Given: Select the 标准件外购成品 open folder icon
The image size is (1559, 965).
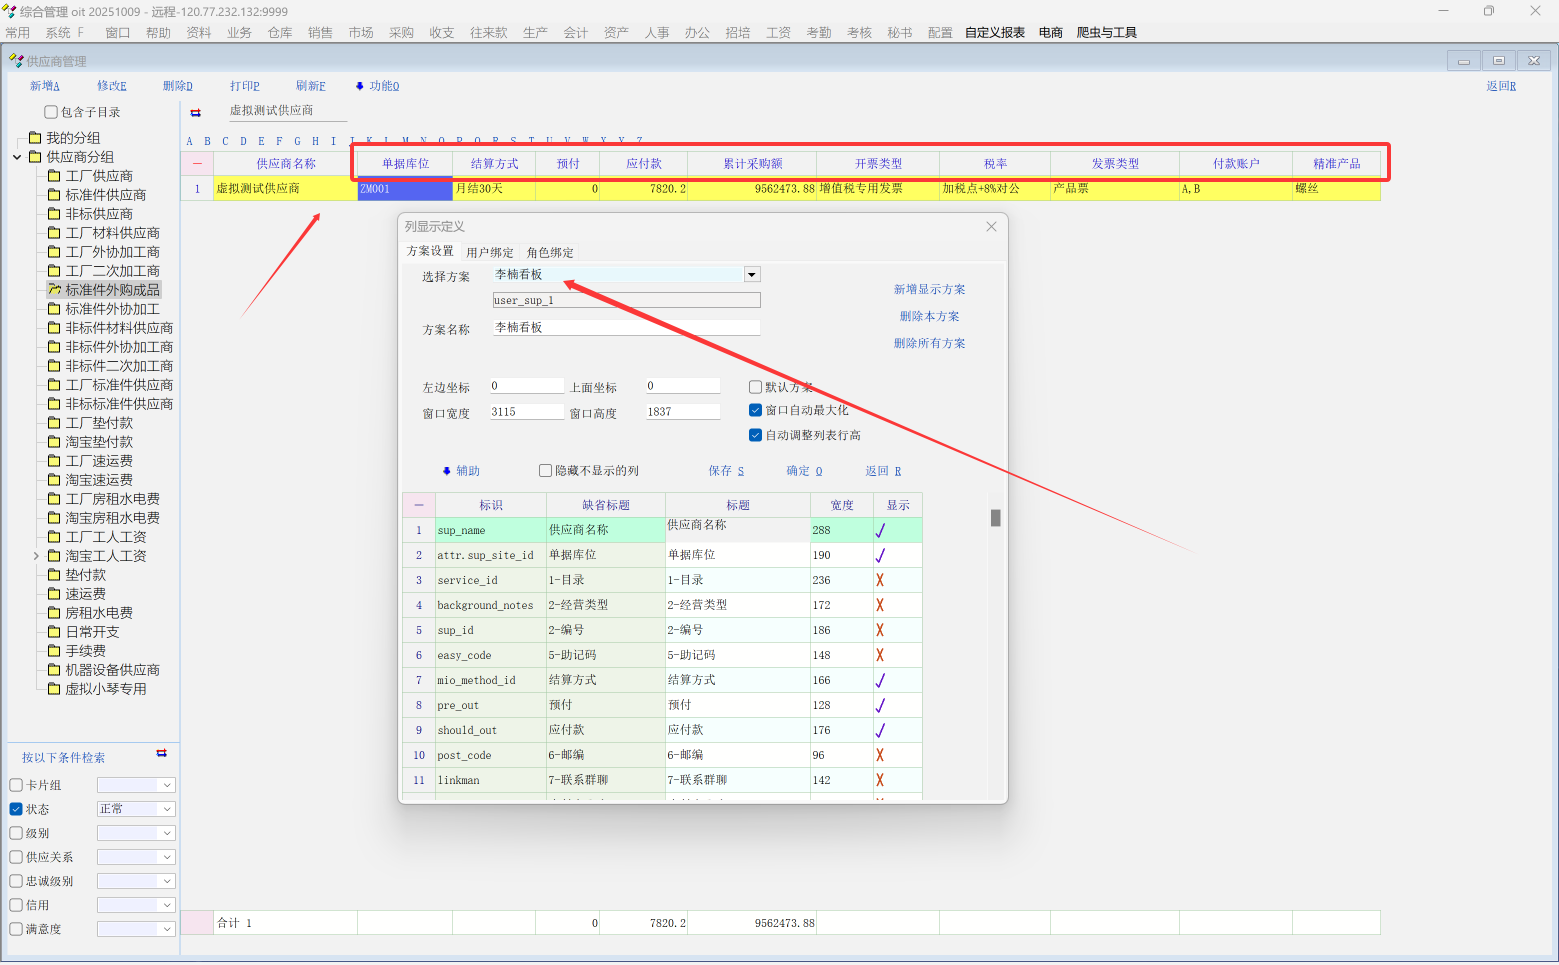Looking at the screenshot, I should (x=55, y=290).
